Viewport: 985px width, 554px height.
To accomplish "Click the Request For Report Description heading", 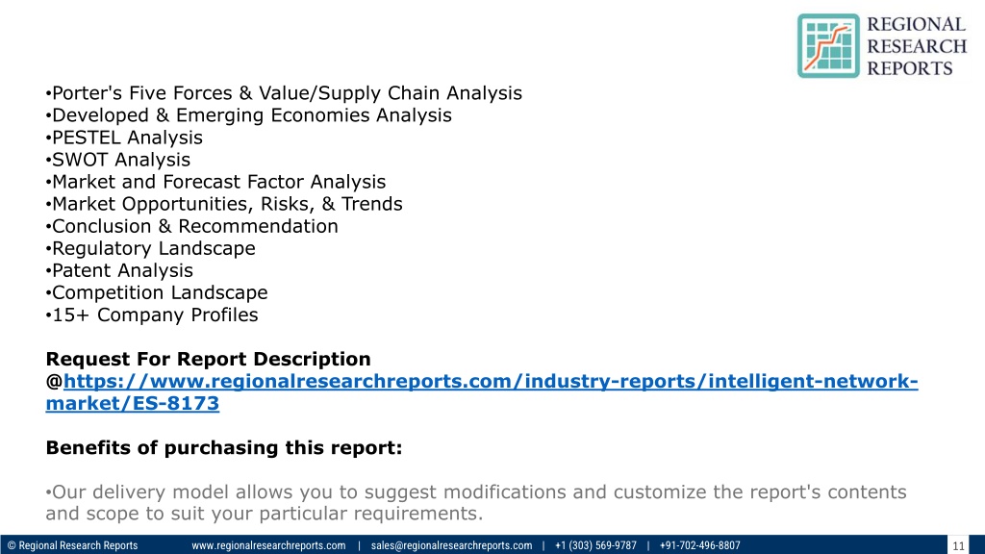I will pyautogui.click(x=208, y=360).
